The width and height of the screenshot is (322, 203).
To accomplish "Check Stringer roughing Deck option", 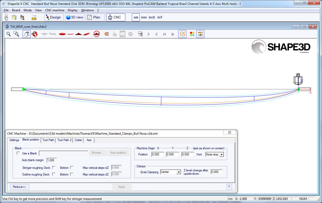I will coord(54,168).
